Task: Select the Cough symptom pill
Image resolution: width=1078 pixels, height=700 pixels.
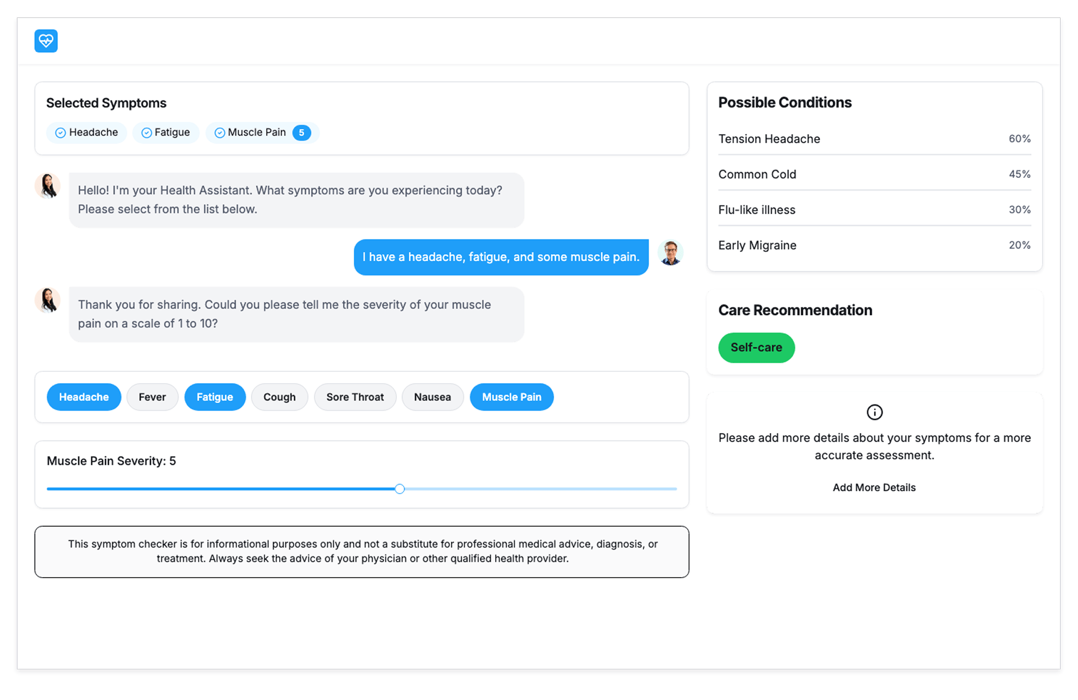Action: (279, 397)
